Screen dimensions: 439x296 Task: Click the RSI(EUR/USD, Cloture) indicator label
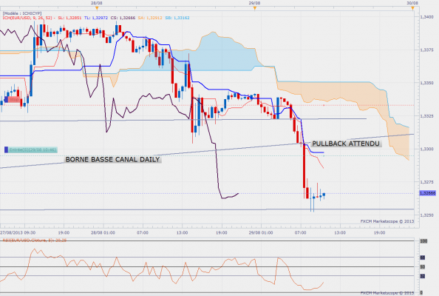(35, 240)
